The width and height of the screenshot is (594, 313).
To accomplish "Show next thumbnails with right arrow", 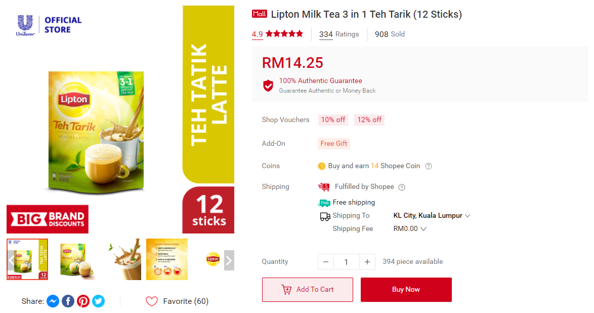I will (x=229, y=260).
